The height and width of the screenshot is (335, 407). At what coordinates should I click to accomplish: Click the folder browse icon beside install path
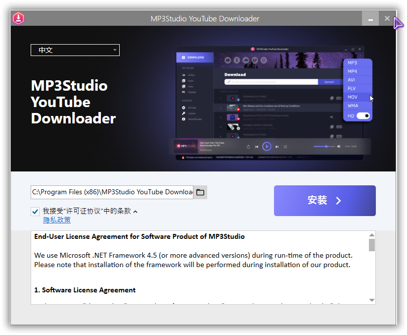200,192
